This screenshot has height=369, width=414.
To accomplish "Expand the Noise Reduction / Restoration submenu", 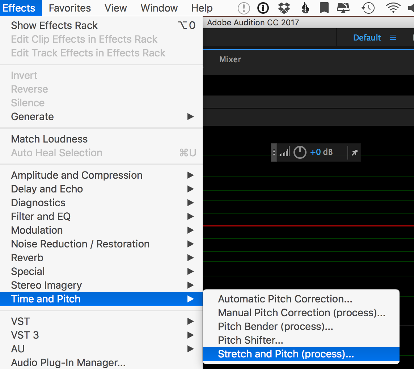I will [80, 244].
